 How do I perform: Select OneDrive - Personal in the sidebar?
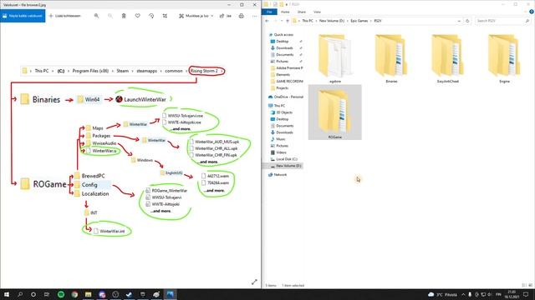coord(288,97)
